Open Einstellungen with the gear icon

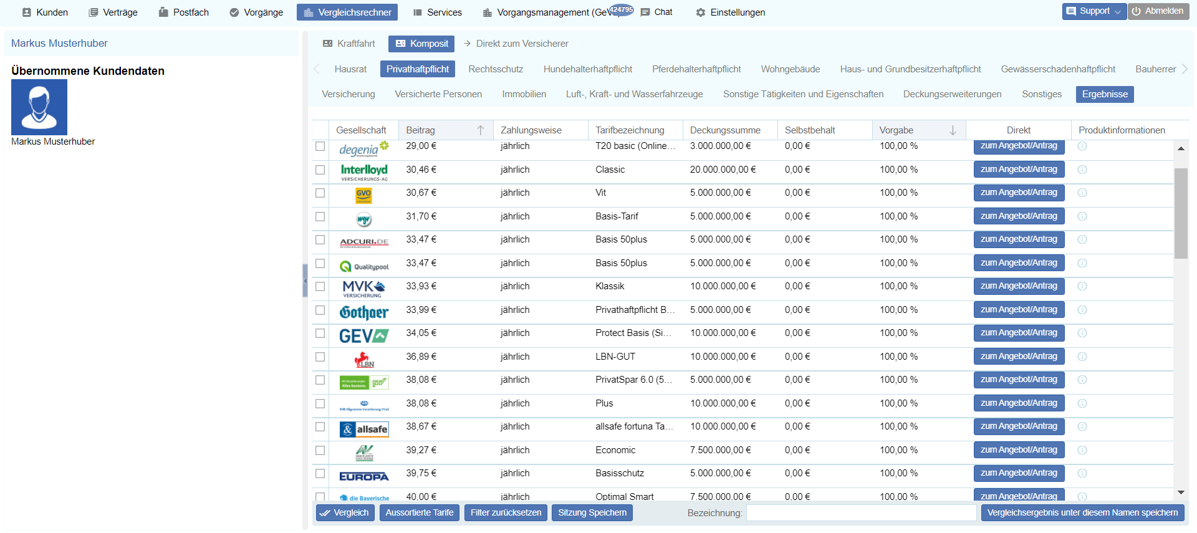[x=701, y=12]
